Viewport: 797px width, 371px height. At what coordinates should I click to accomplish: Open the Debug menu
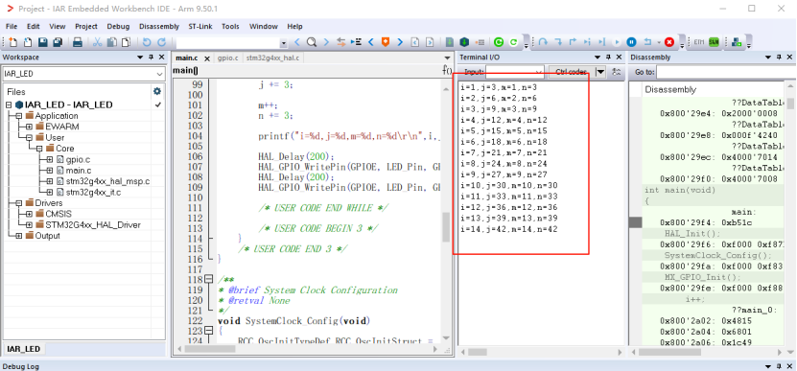coord(118,27)
